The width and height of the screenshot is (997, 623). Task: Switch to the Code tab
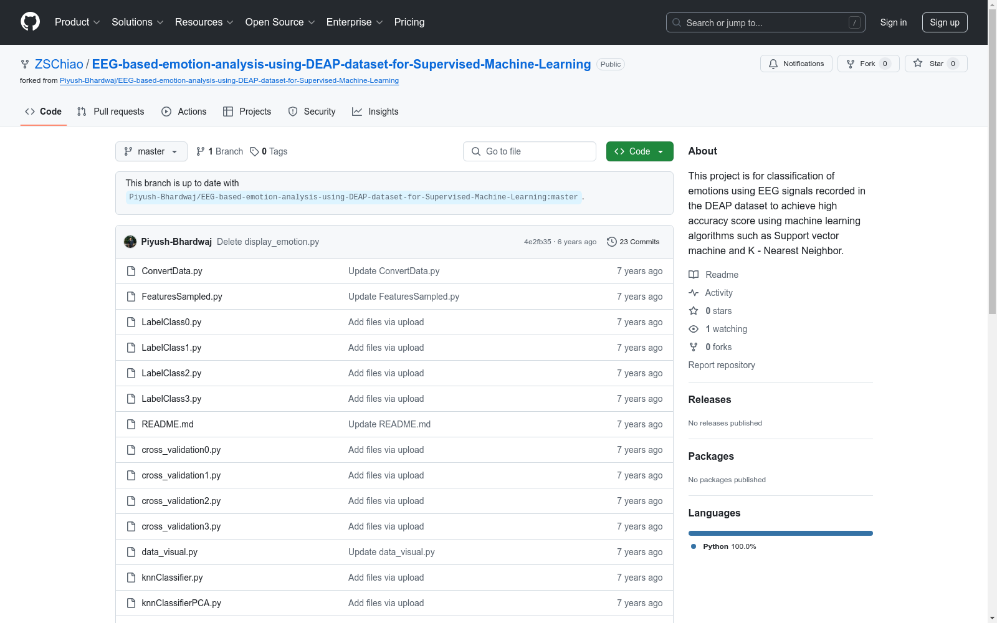44,112
